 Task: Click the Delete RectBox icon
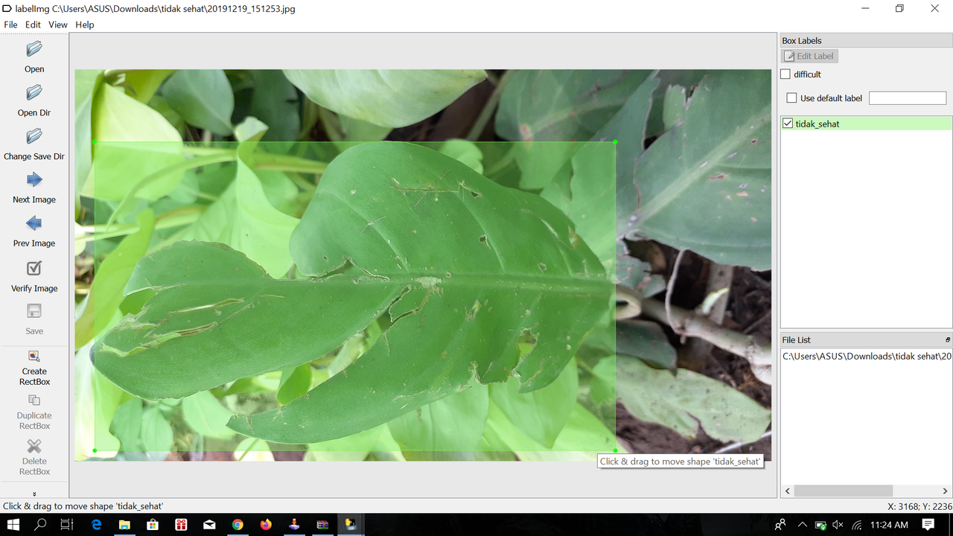point(34,446)
